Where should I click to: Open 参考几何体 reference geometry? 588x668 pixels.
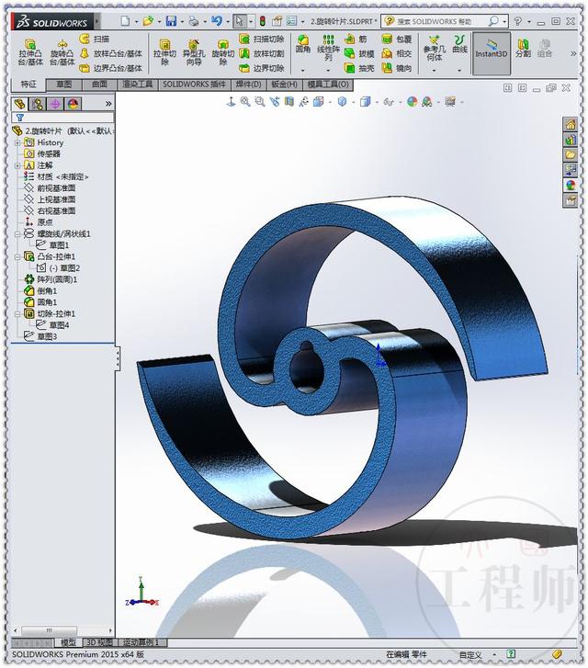[435, 47]
